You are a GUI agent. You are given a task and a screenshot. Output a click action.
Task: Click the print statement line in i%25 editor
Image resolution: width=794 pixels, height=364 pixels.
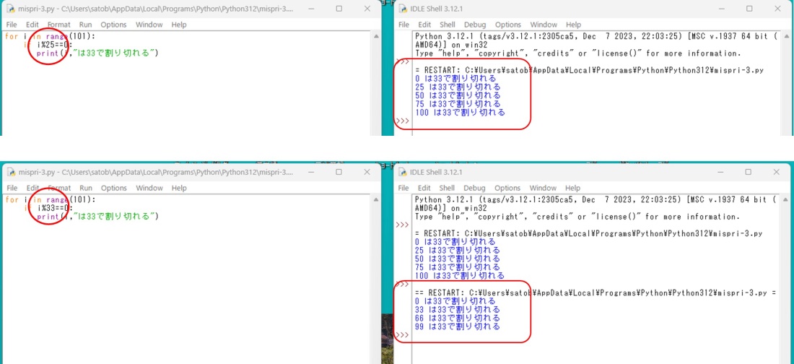click(x=97, y=53)
